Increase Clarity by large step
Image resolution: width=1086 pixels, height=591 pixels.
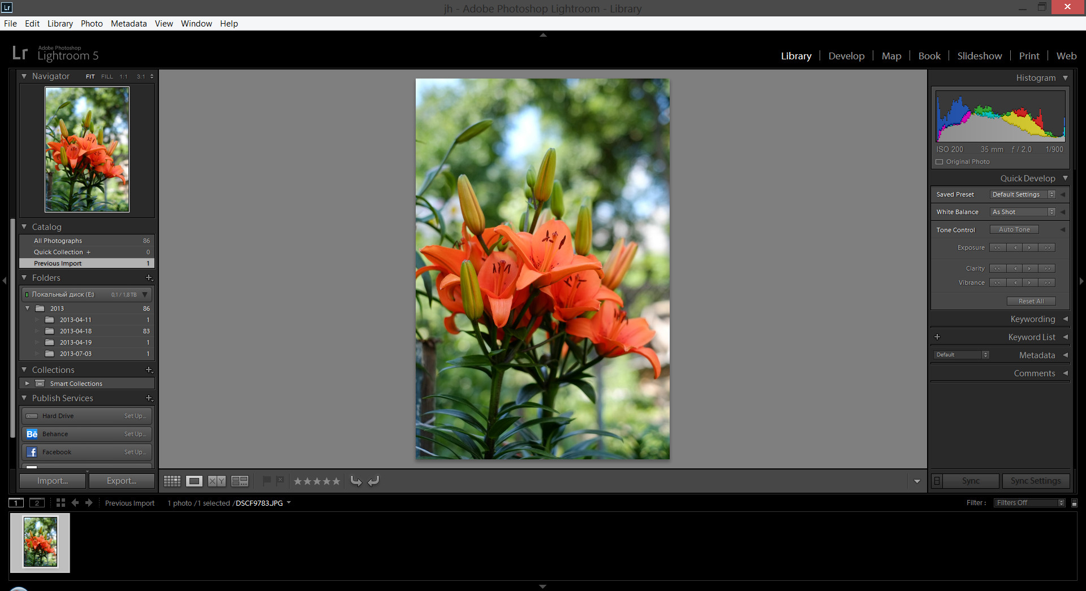pos(1048,268)
